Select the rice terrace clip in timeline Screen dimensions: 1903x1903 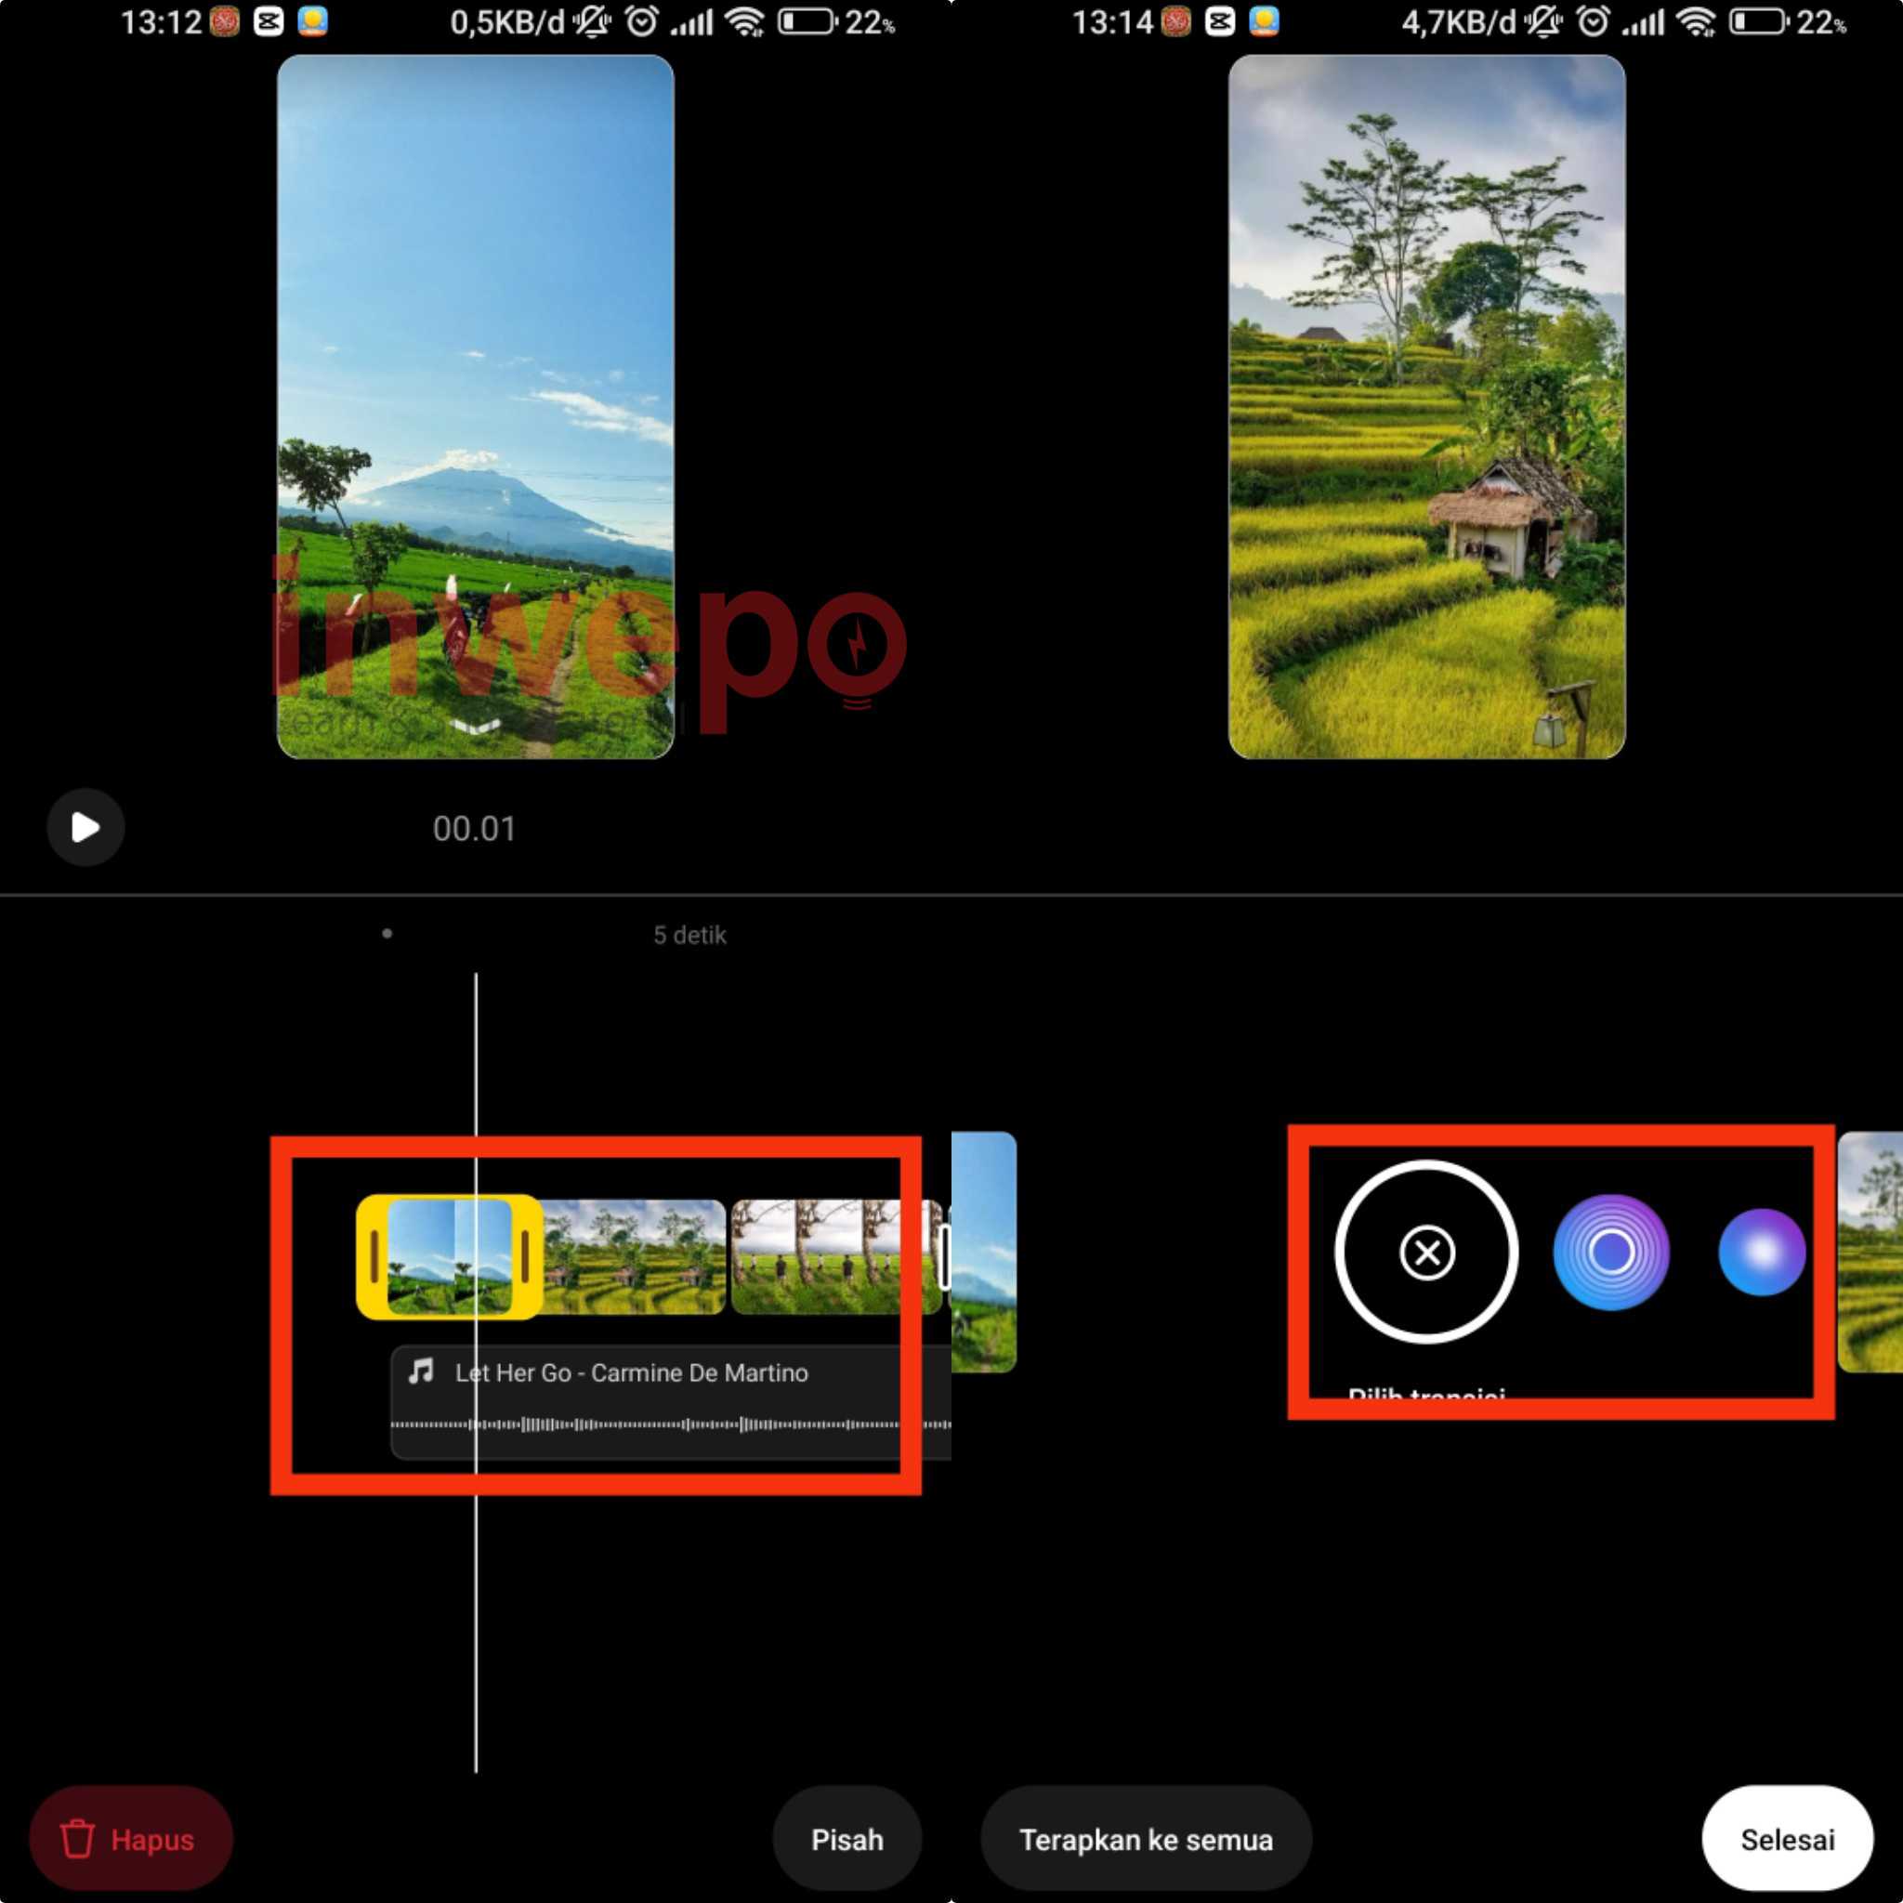636,1257
